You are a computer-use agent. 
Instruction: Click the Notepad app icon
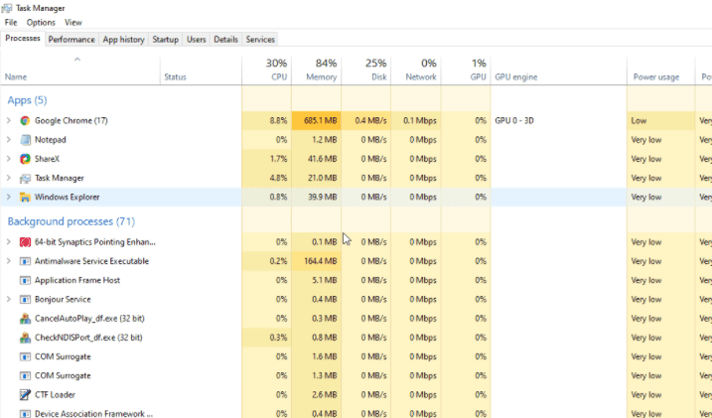click(25, 140)
